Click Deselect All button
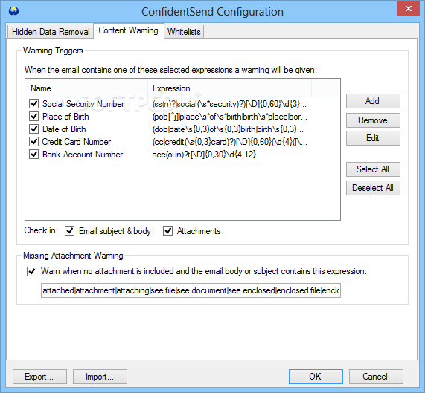Image resolution: width=425 pixels, height=393 pixels. pyautogui.click(x=373, y=188)
